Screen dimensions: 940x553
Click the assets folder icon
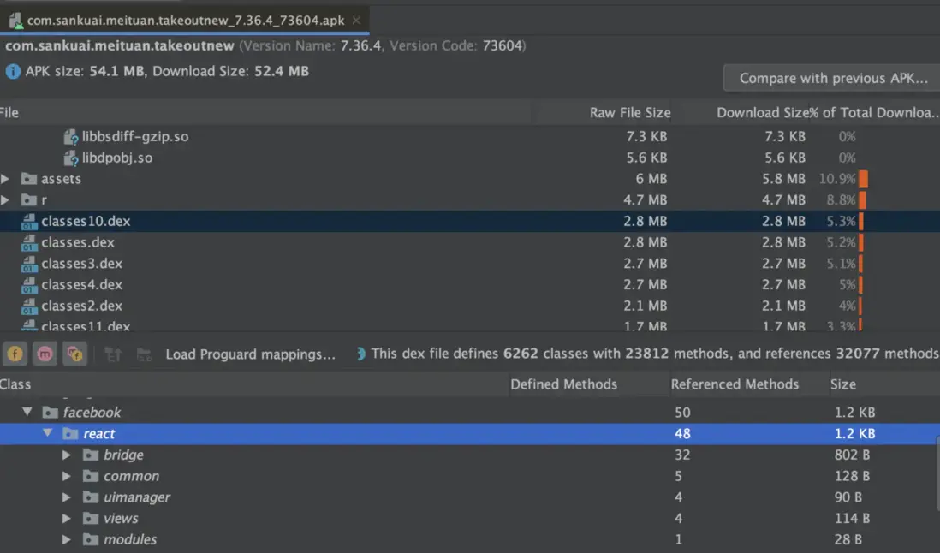(29, 179)
